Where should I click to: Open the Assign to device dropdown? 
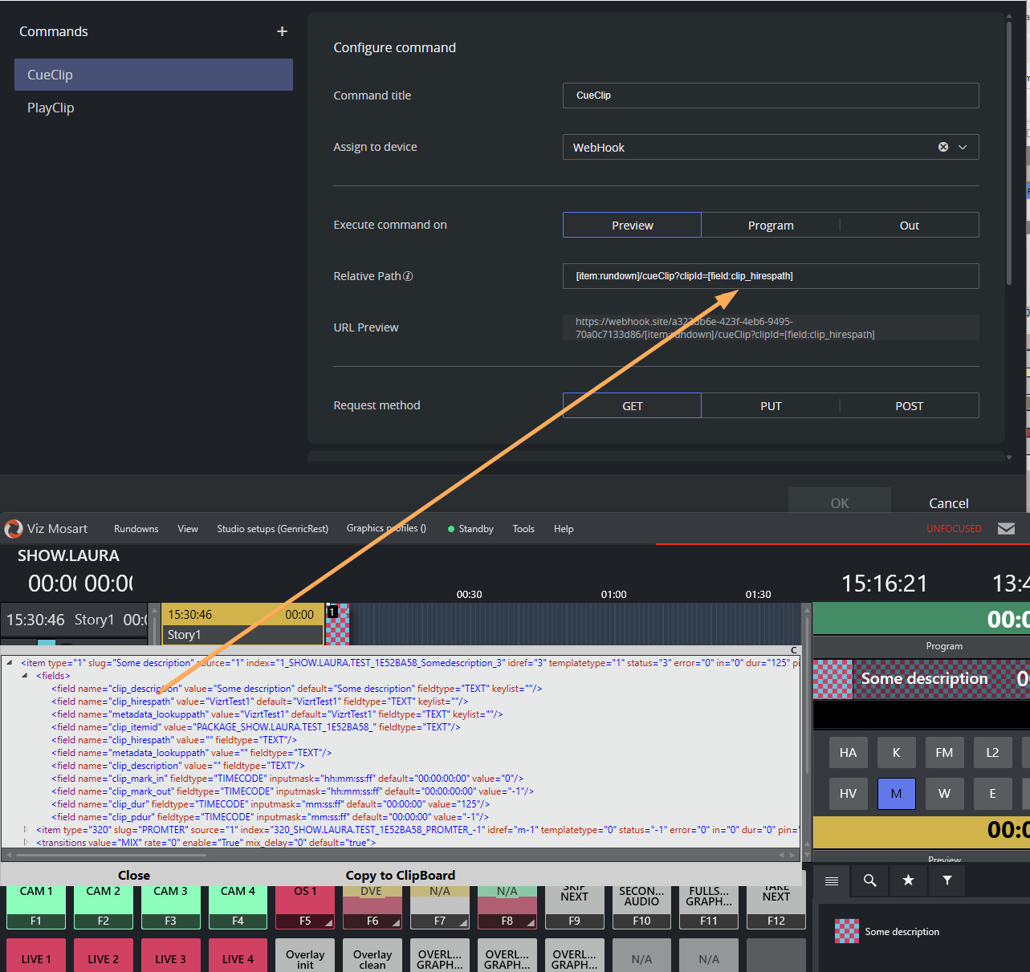(963, 147)
